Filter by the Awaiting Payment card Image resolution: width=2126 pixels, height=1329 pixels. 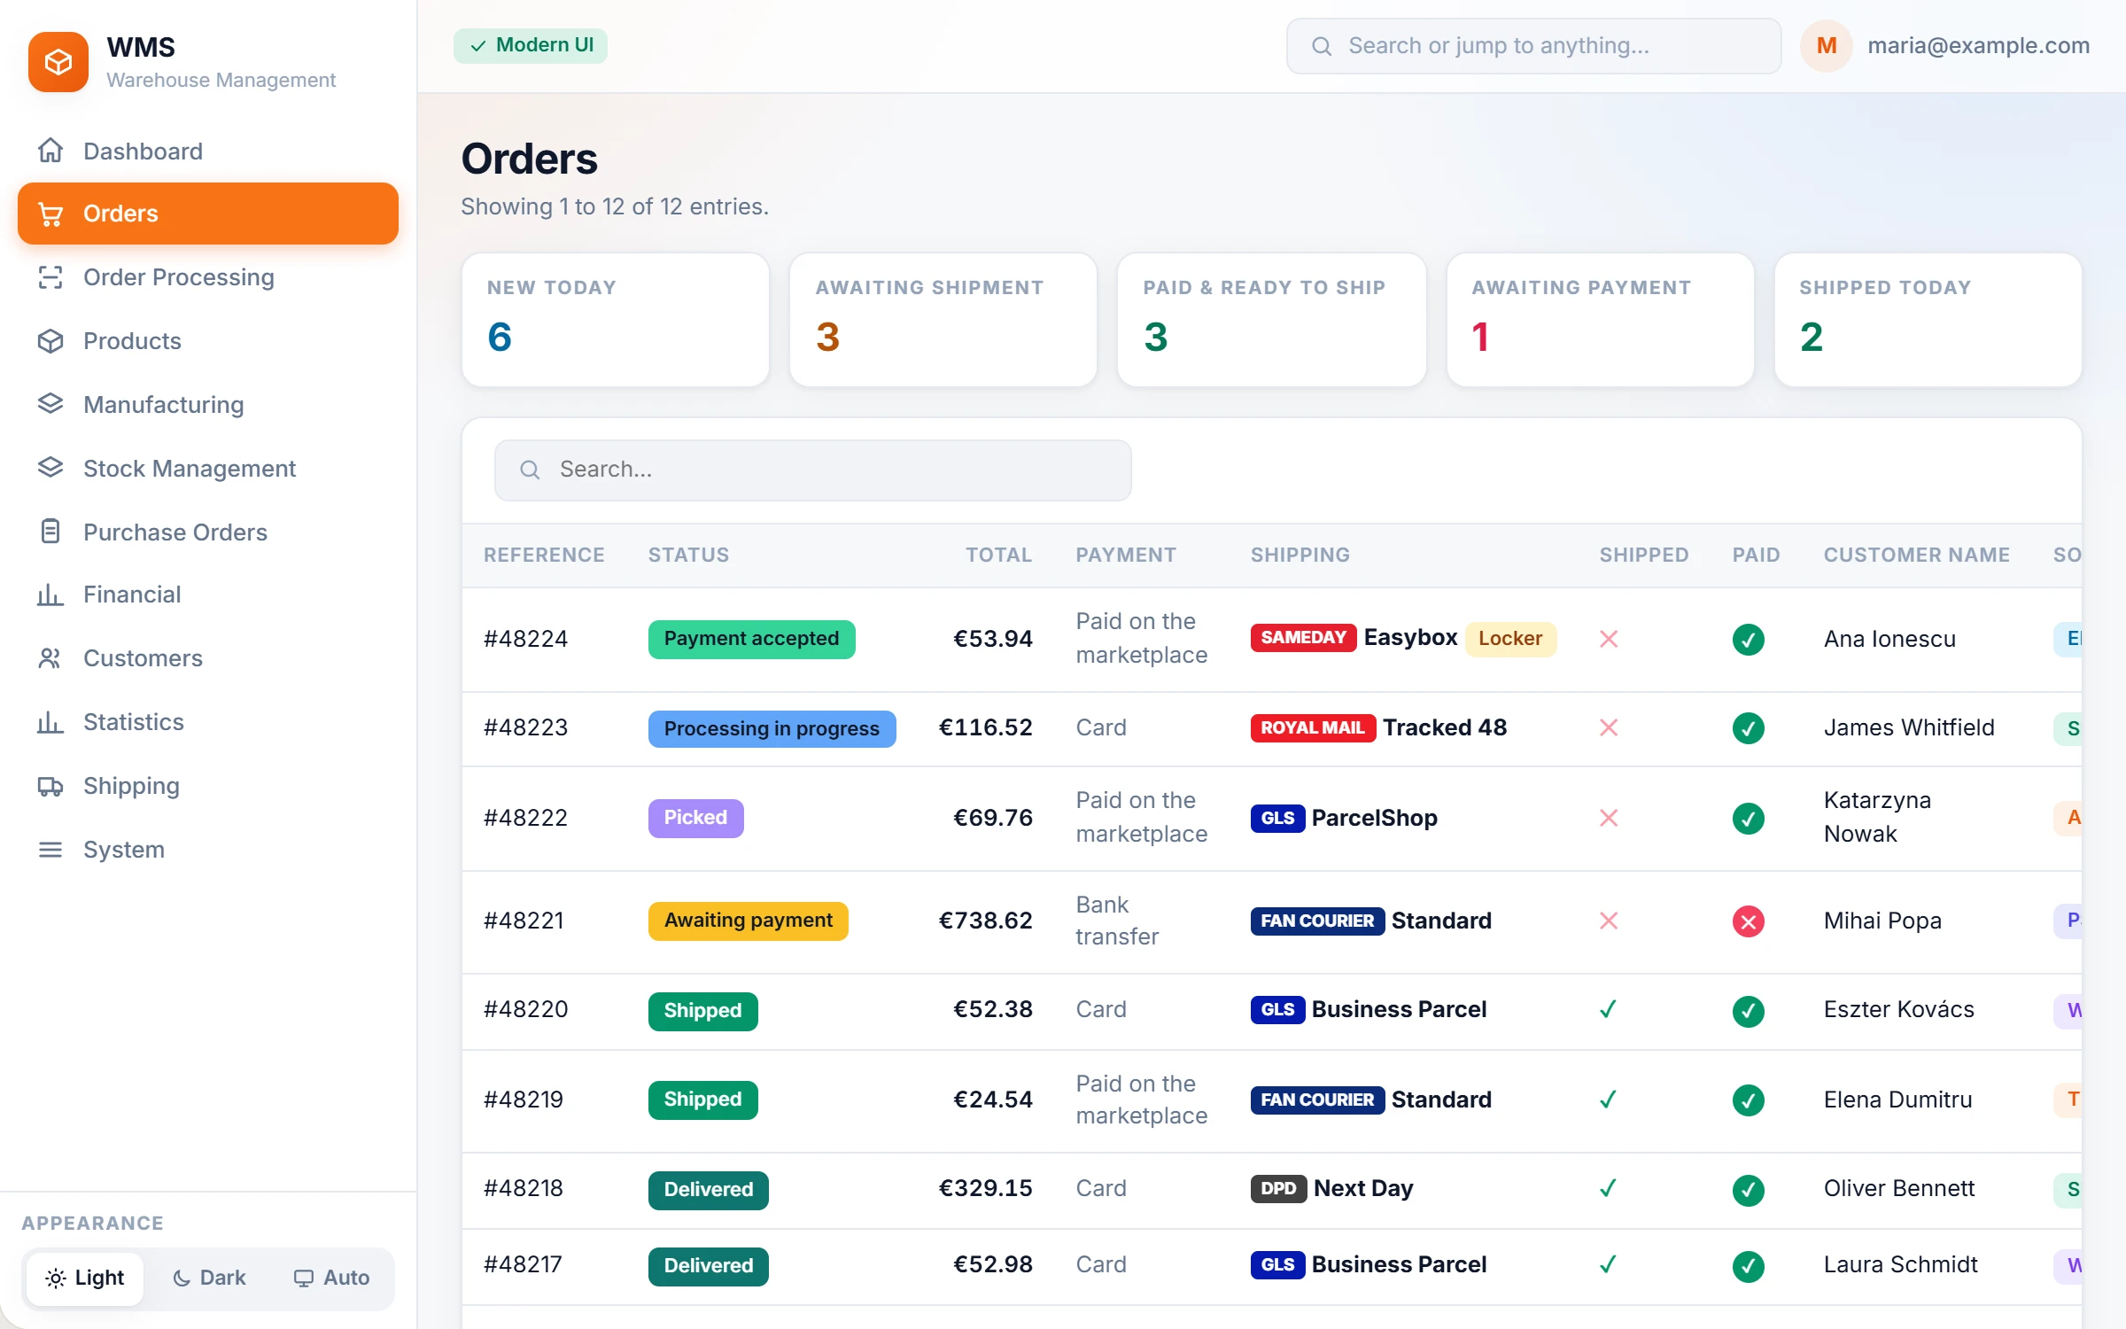click(x=1600, y=320)
